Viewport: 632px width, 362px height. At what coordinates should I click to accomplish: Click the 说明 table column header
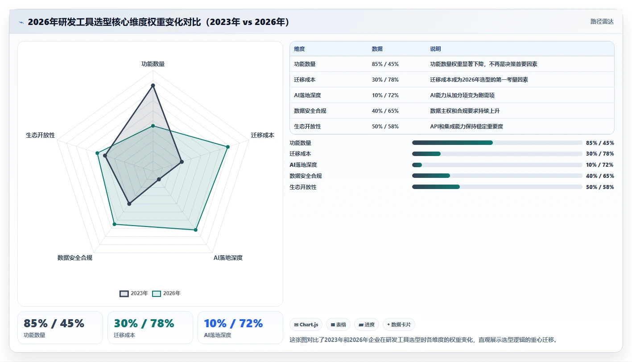[435, 49]
